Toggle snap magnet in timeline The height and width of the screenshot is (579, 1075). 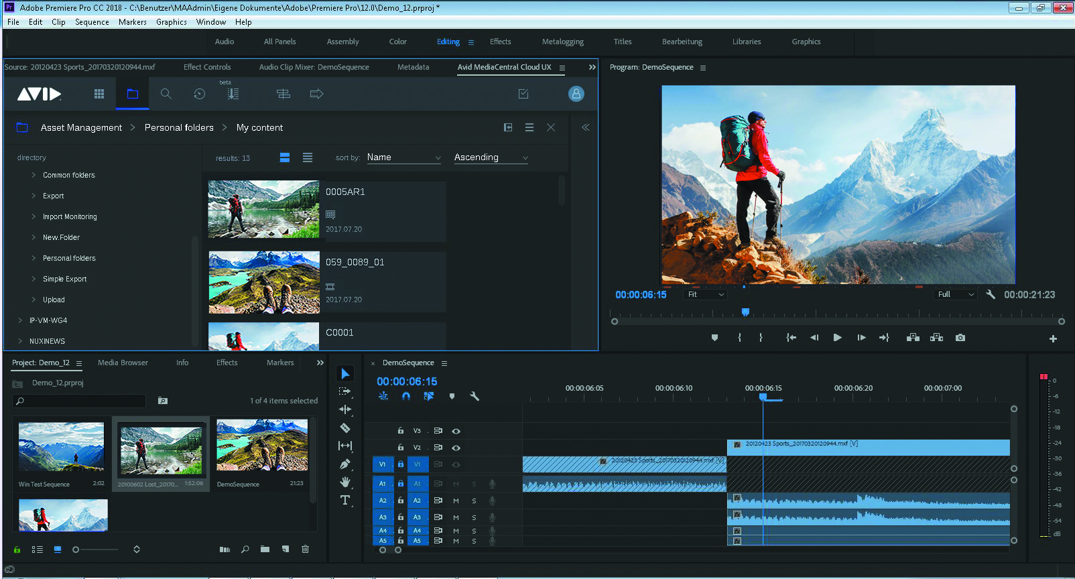(x=406, y=396)
